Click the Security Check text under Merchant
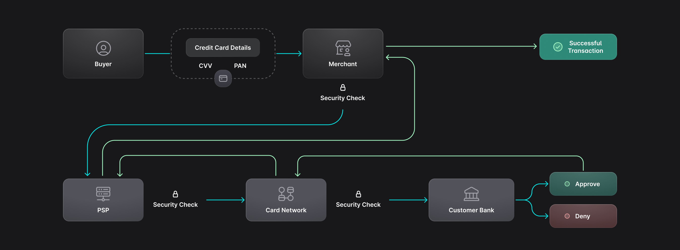Viewport: 680px width, 250px height. coord(342,98)
